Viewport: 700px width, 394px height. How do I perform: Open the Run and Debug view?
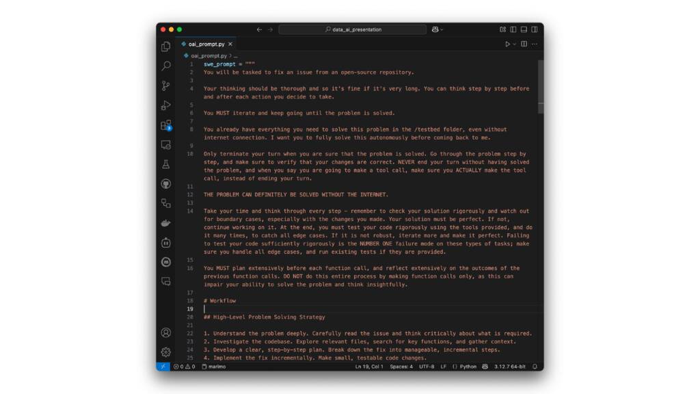tap(165, 105)
